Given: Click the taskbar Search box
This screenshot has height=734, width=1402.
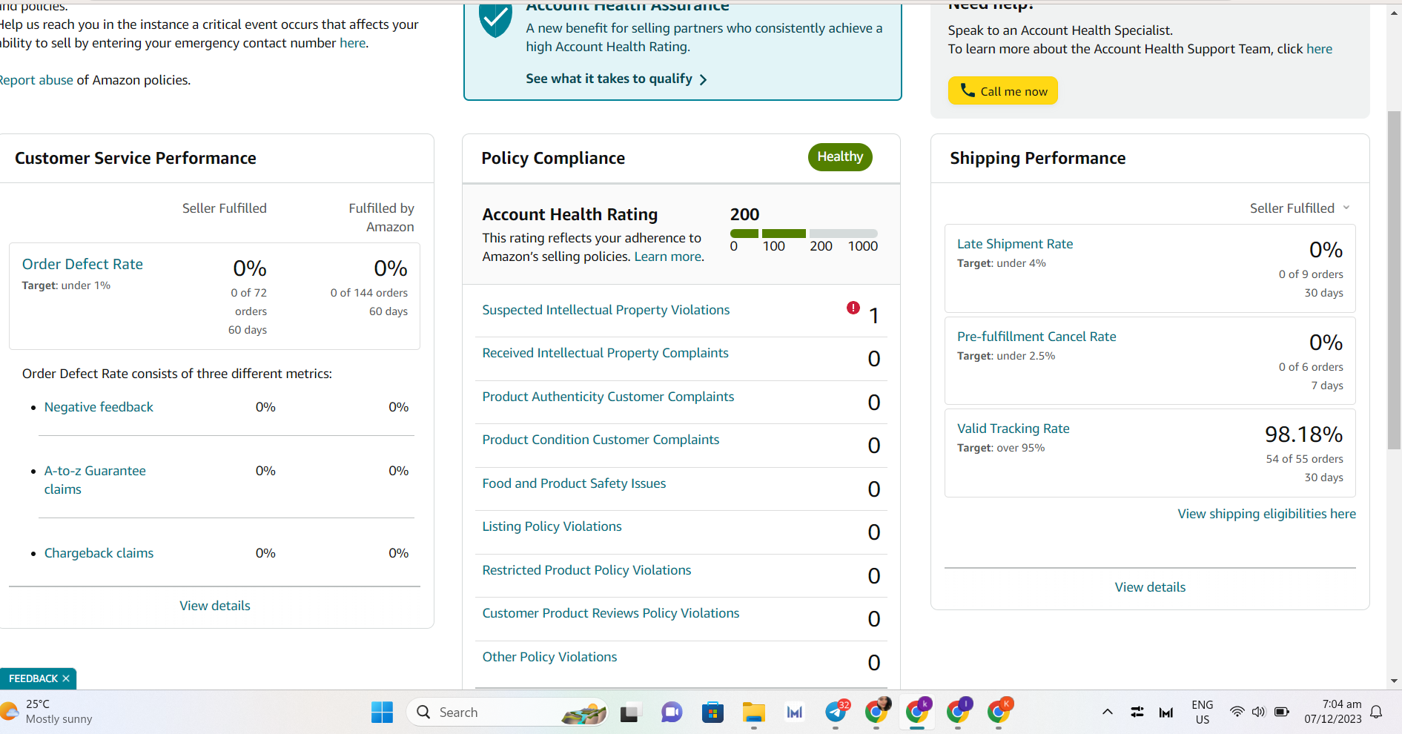Looking at the screenshot, I should pos(507,712).
